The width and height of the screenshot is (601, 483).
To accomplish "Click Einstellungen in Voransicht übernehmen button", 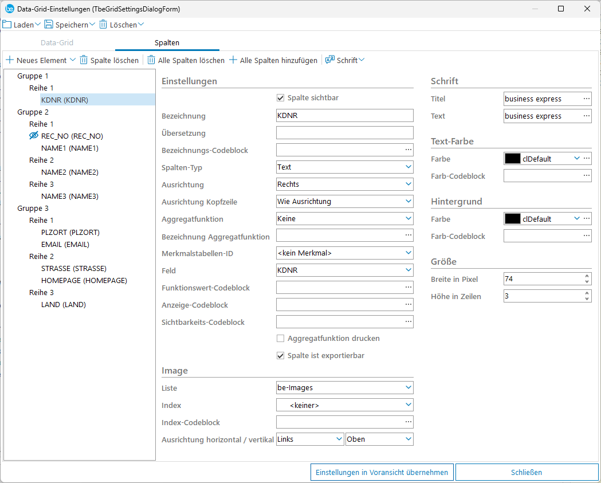I will click(382, 473).
